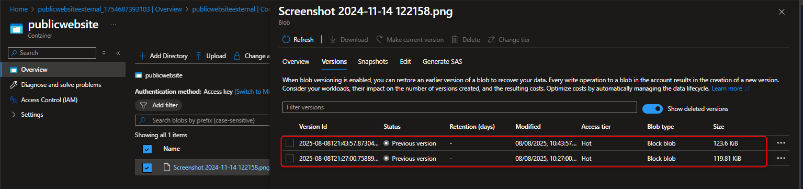This screenshot has width=803, height=189.
Task: Click the 08/08/2025, 10:27:00 modified cell
Action: [546, 158]
